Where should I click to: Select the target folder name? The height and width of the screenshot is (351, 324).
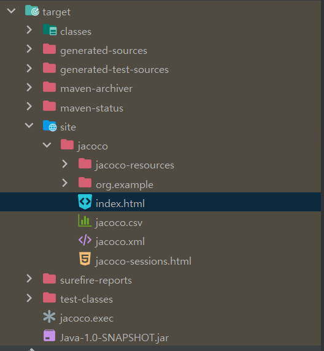pyautogui.click(x=56, y=12)
